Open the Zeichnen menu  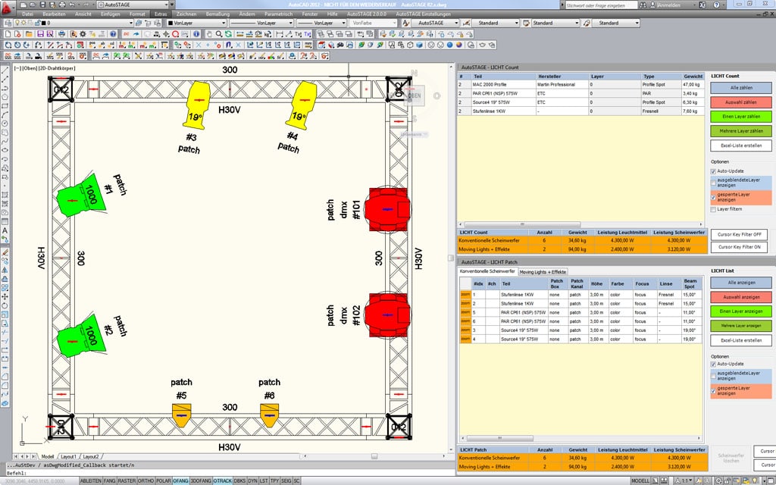(186, 14)
